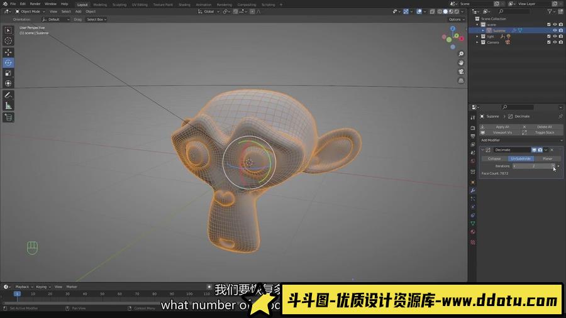
Task: Open the Object Mode dropdown
Action: click(30, 11)
